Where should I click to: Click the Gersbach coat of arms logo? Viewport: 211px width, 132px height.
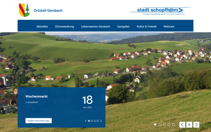click(x=25, y=10)
